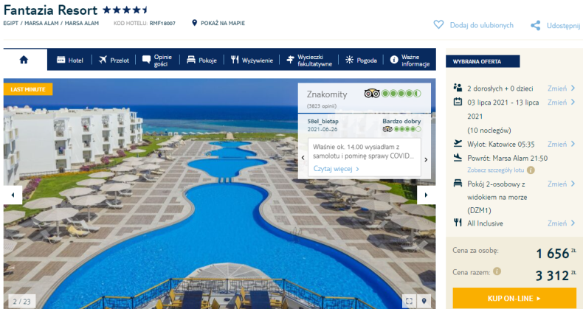Screen dimensions: 583x309
Task: Click the share icon next to Udostępnij
Action: (536, 25)
